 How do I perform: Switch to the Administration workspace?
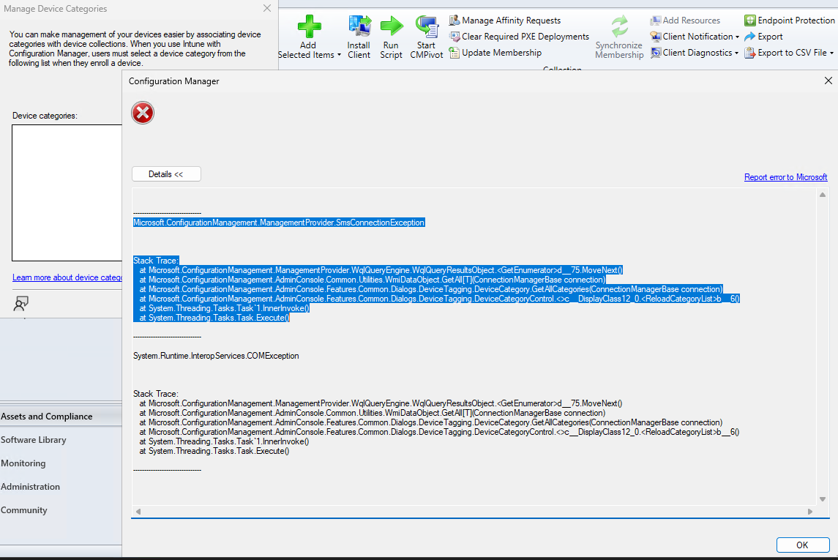(x=61, y=487)
